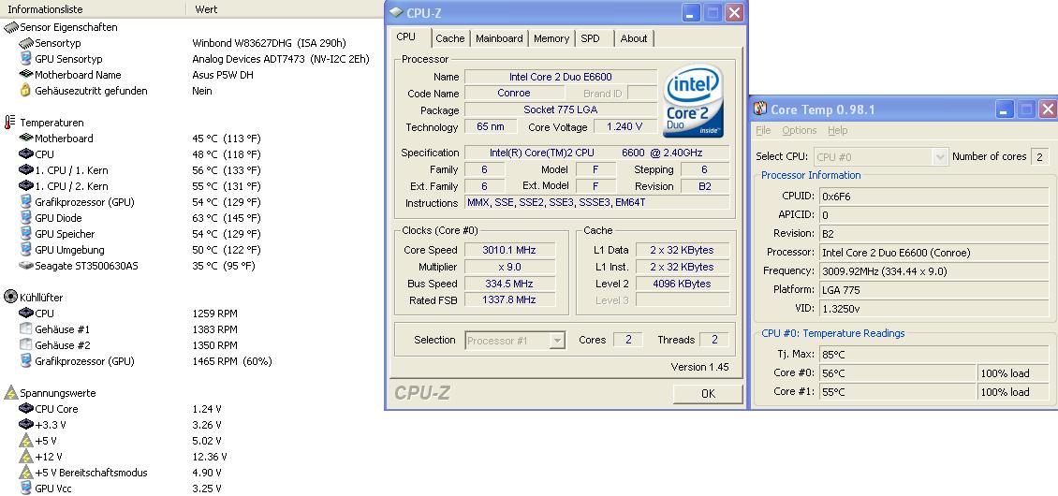The height and width of the screenshot is (496, 1058).
Task: Open the About tab in CPU-Z
Action: pos(634,38)
